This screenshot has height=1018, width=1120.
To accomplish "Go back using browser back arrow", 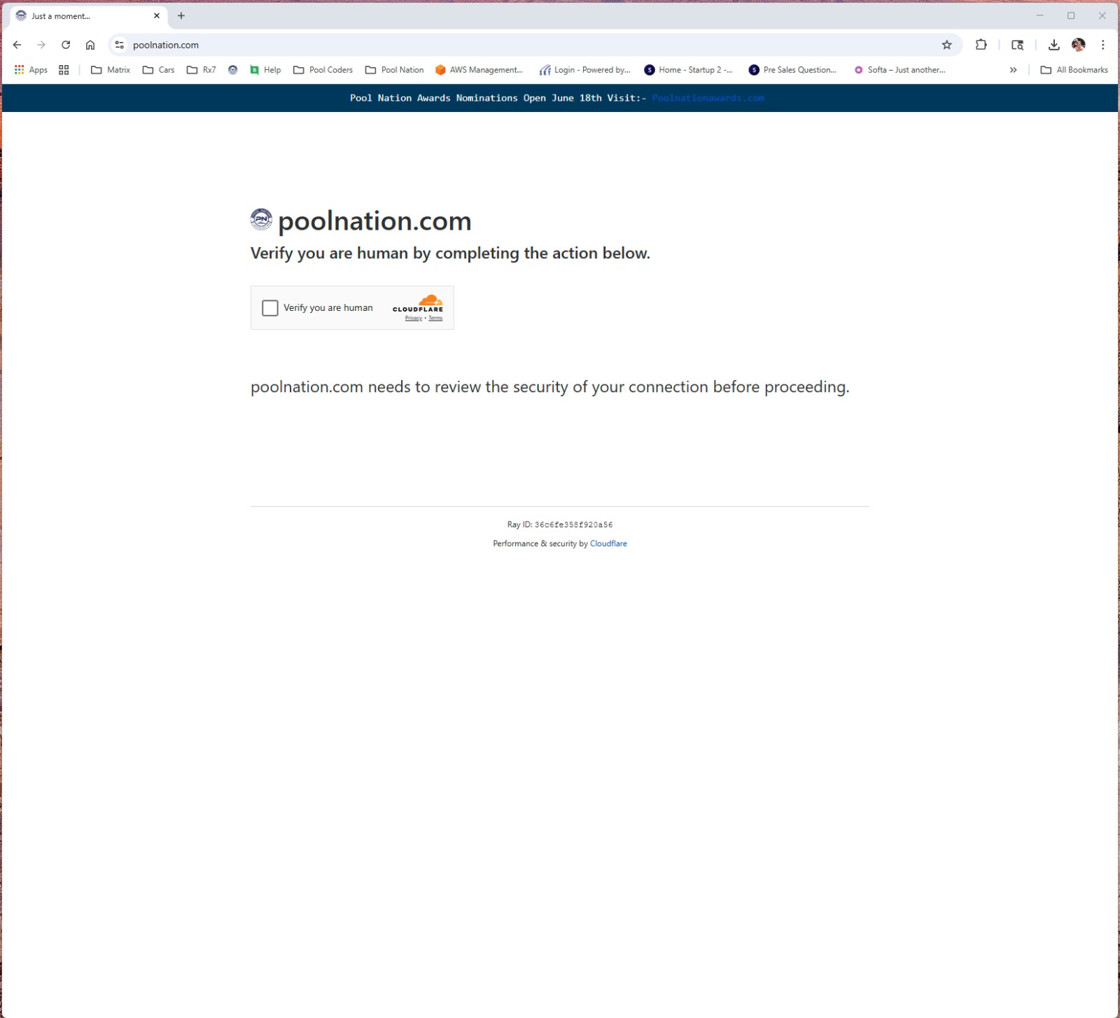I will pos(17,45).
